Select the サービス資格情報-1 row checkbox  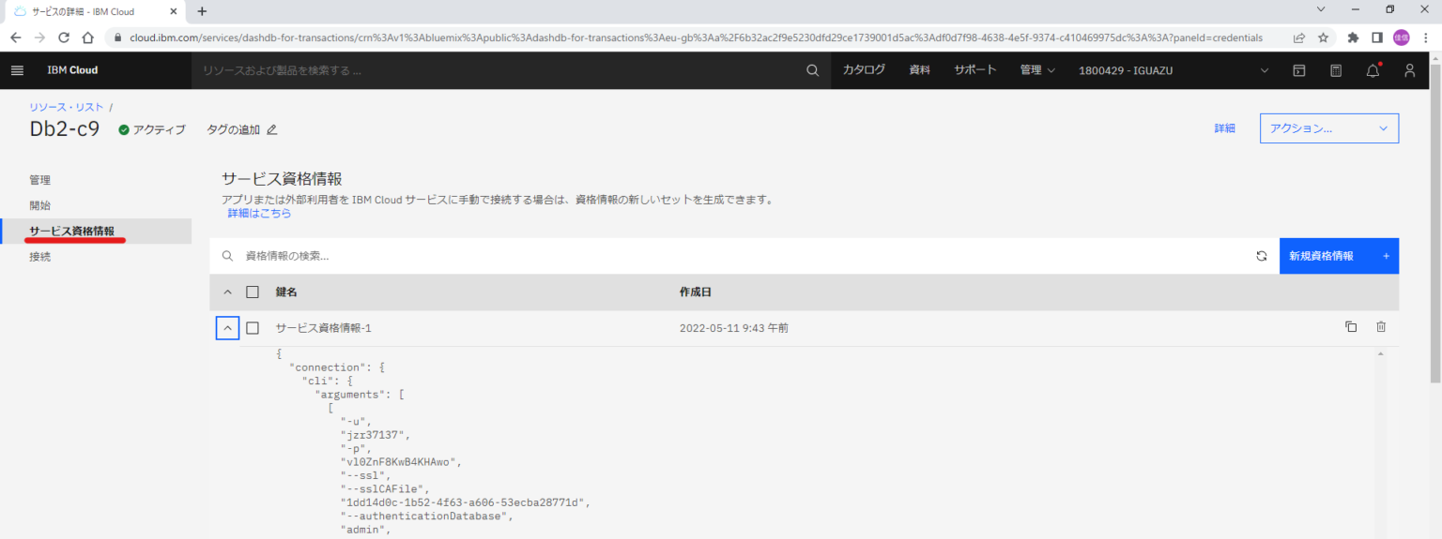tap(253, 328)
